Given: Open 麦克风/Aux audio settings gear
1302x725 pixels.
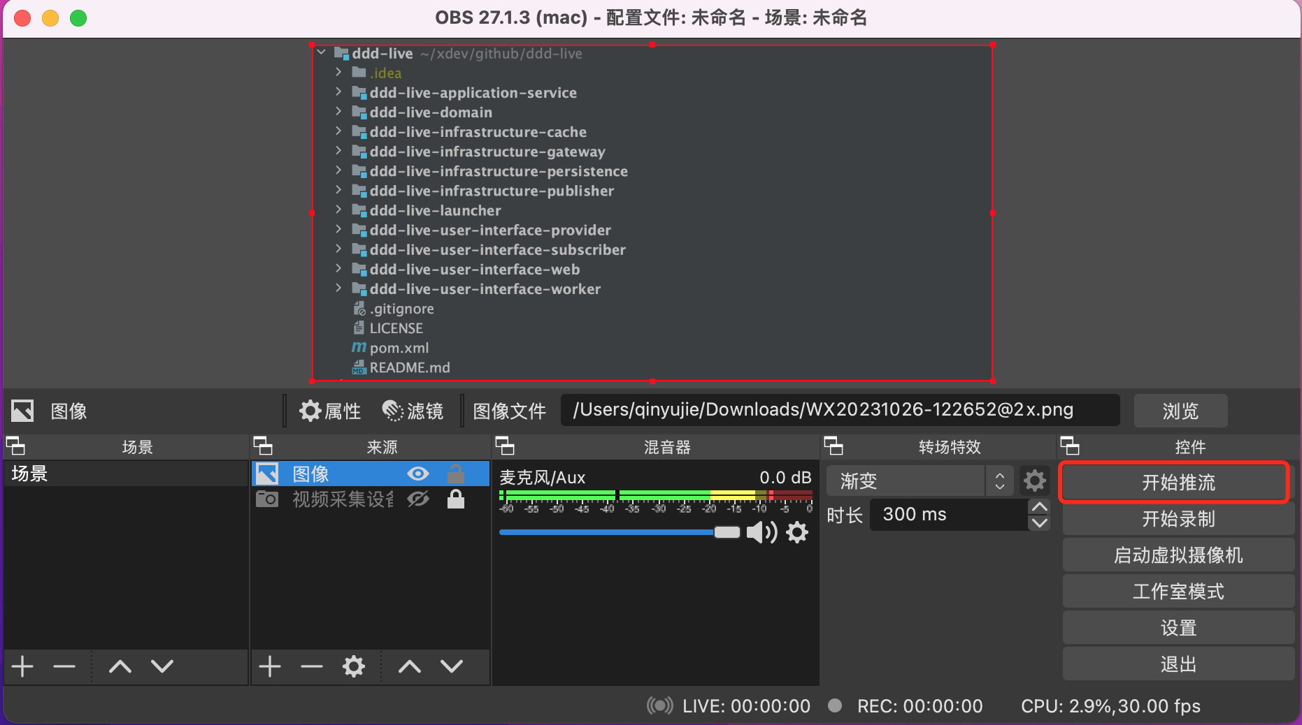Looking at the screenshot, I should coord(797,532).
